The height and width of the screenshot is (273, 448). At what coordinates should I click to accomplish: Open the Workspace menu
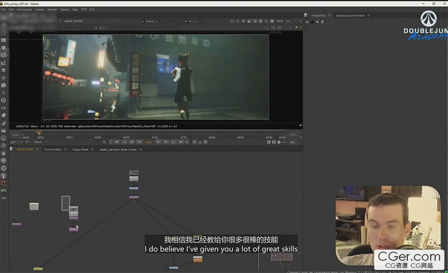click(24, 9)
